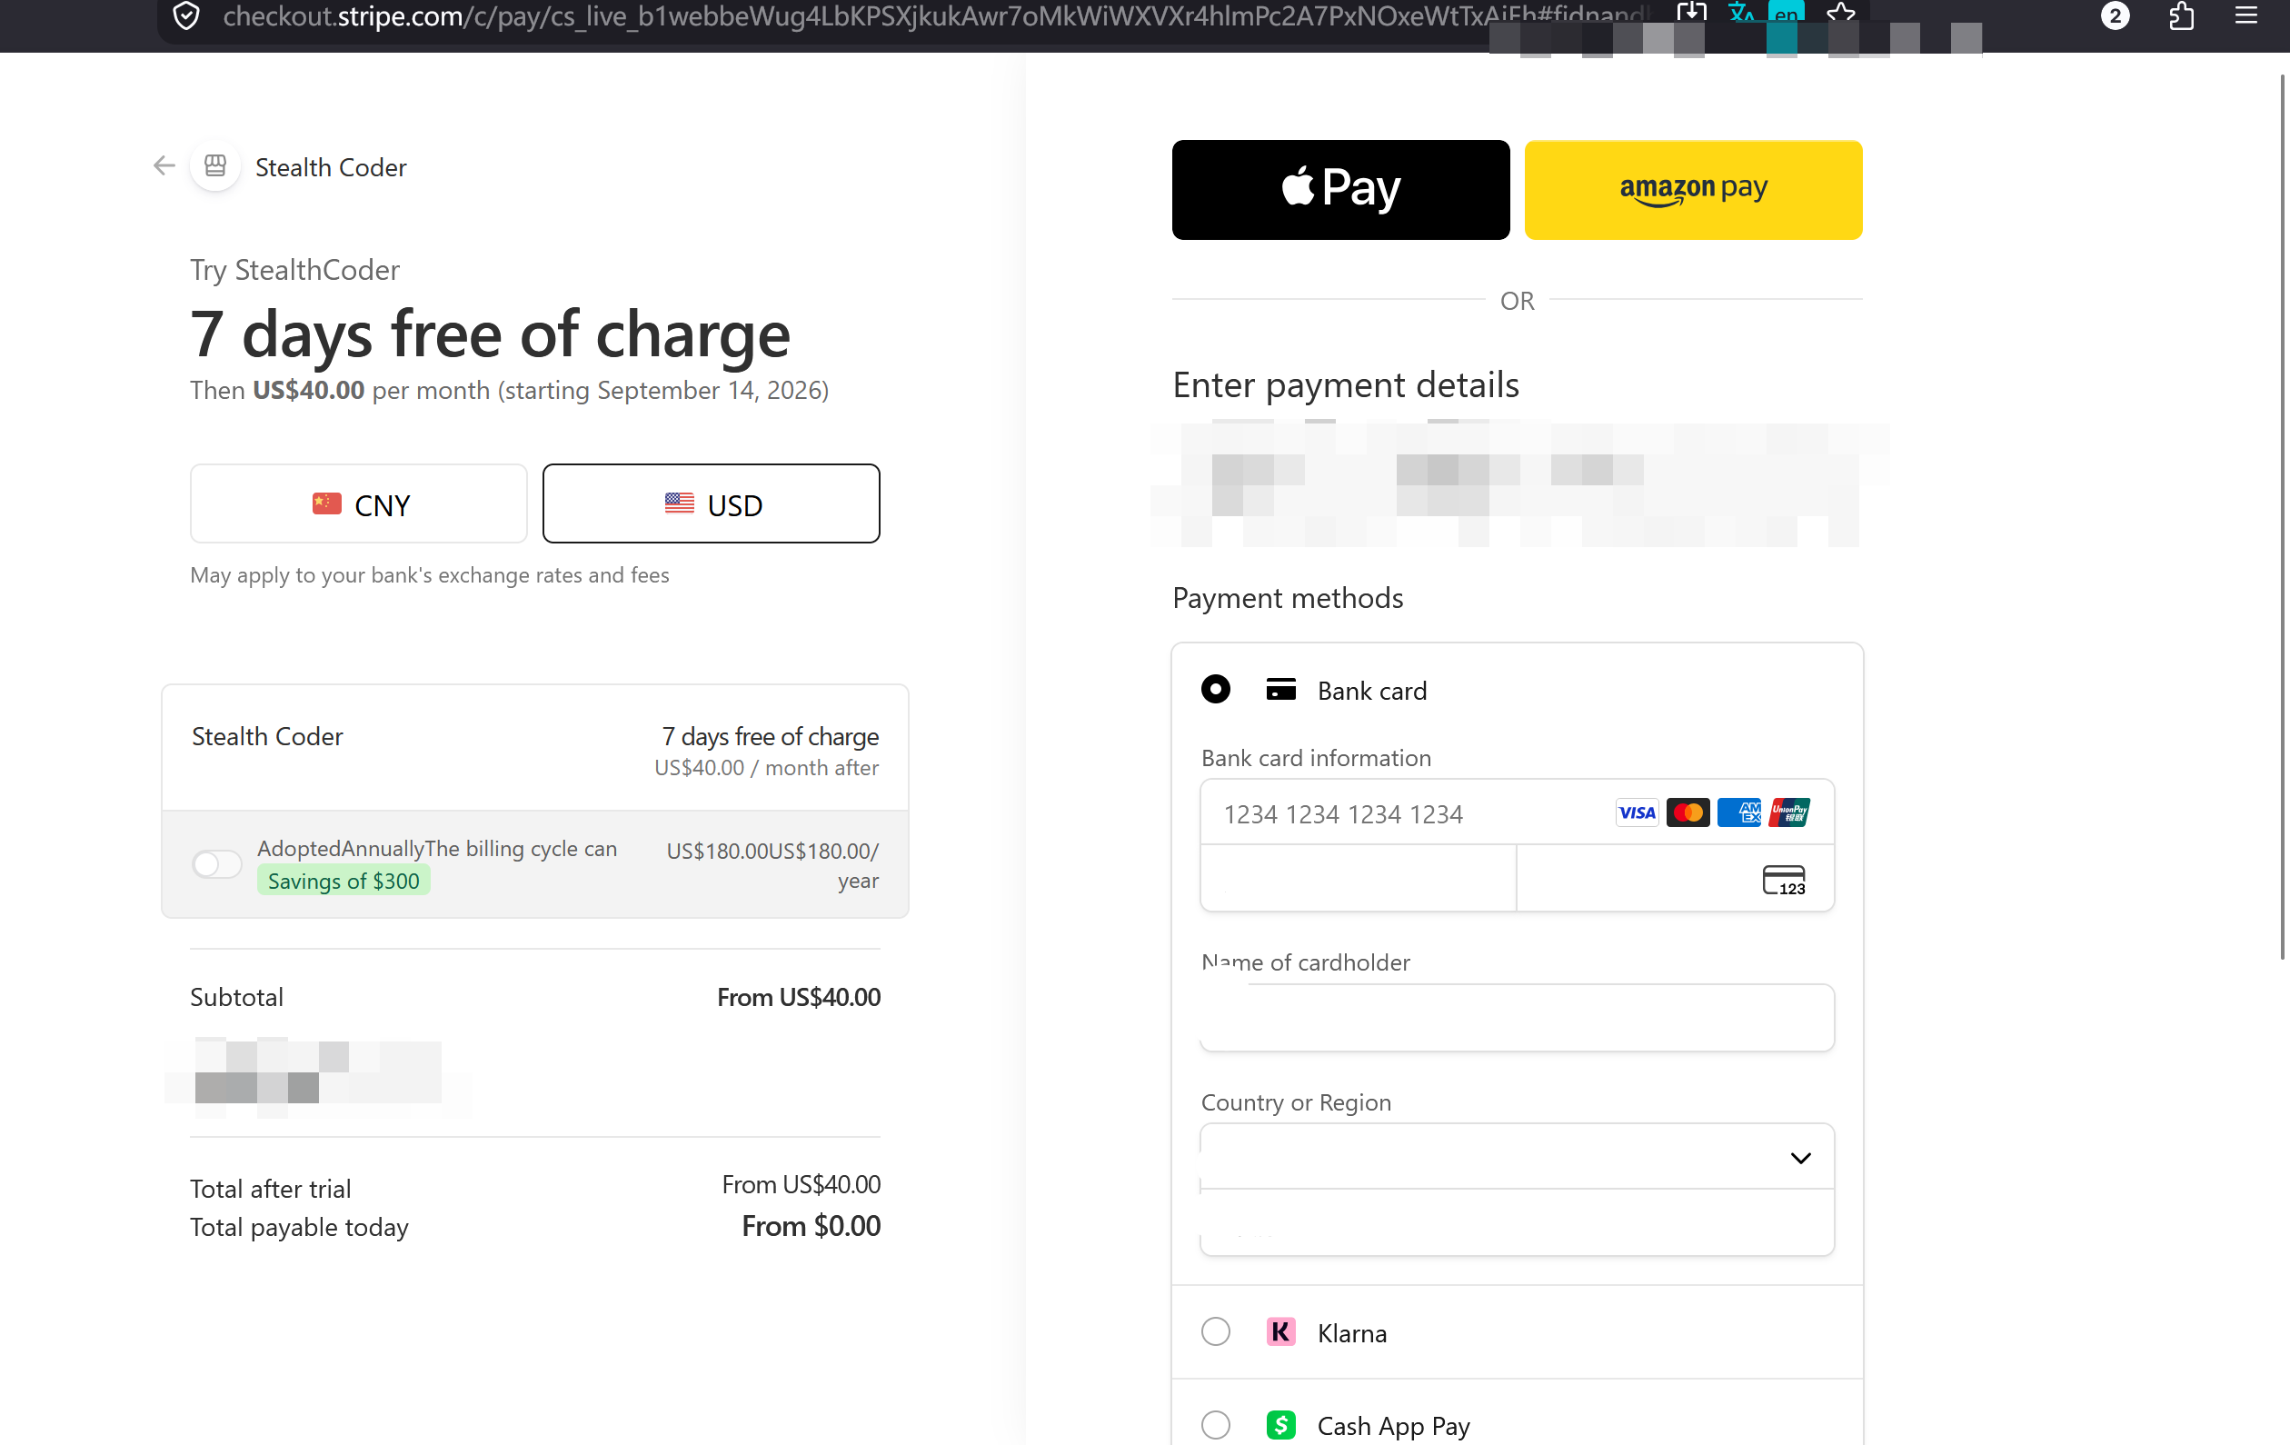Click the CVC card hint icon

1784,880
